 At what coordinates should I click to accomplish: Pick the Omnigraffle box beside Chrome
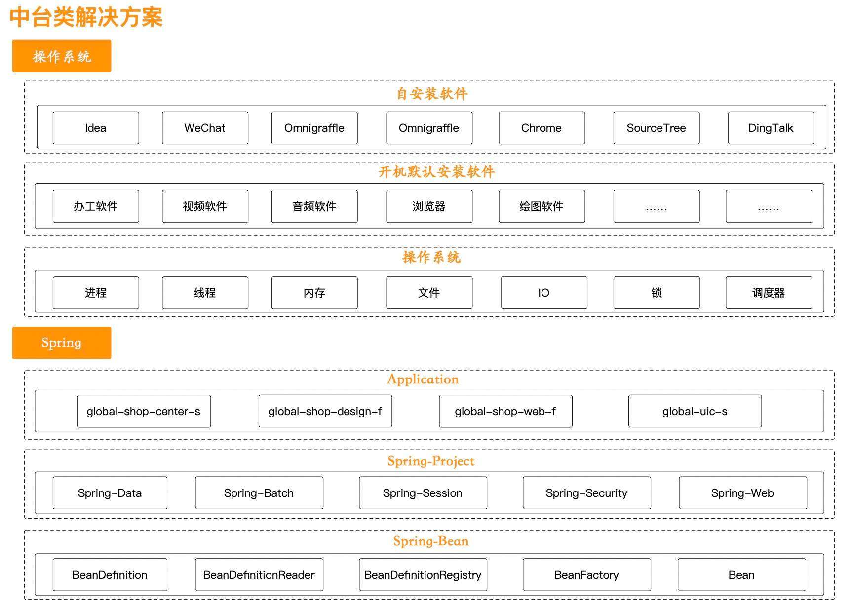pyautogui.click(x=429, y=128)
